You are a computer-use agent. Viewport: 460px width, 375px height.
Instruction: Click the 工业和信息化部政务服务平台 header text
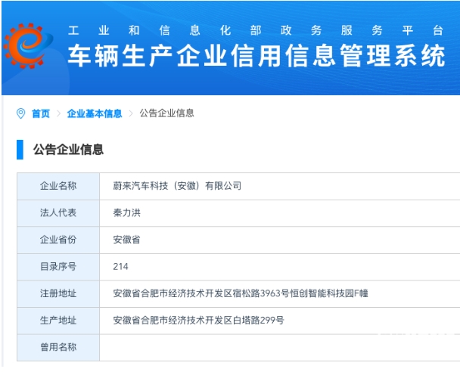point(255,31)
